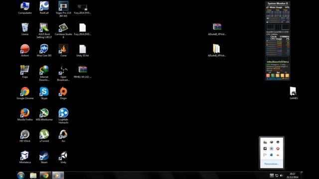
Task: Click green button at System Monitor II bottom
Action: [x=273, y=76]
